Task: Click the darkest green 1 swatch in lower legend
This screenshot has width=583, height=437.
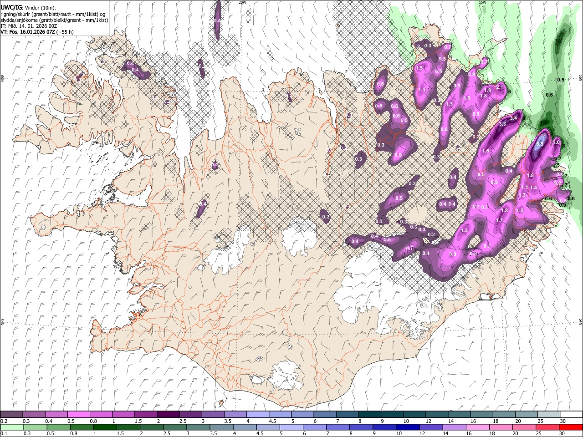Action: pyautogui.click(x=105, y=427)
